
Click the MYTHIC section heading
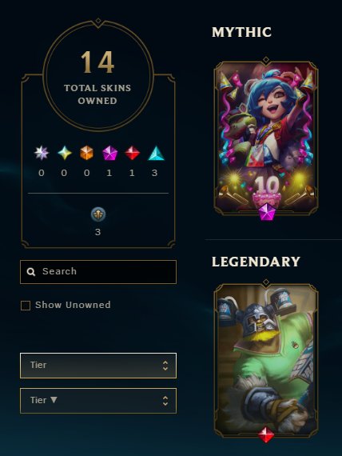(x=242, y=32)
